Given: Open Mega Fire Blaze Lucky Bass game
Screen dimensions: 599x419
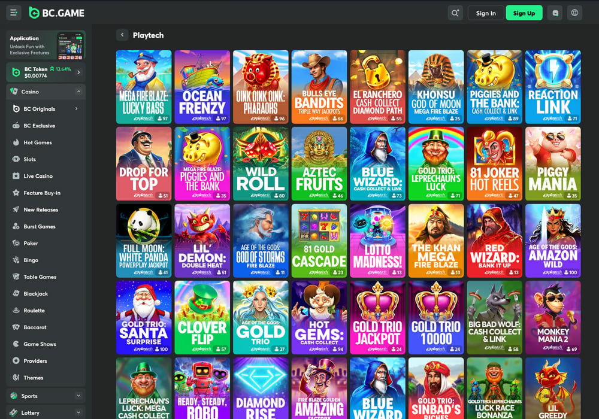Looking at the screenshot, I should coord(144,87).
